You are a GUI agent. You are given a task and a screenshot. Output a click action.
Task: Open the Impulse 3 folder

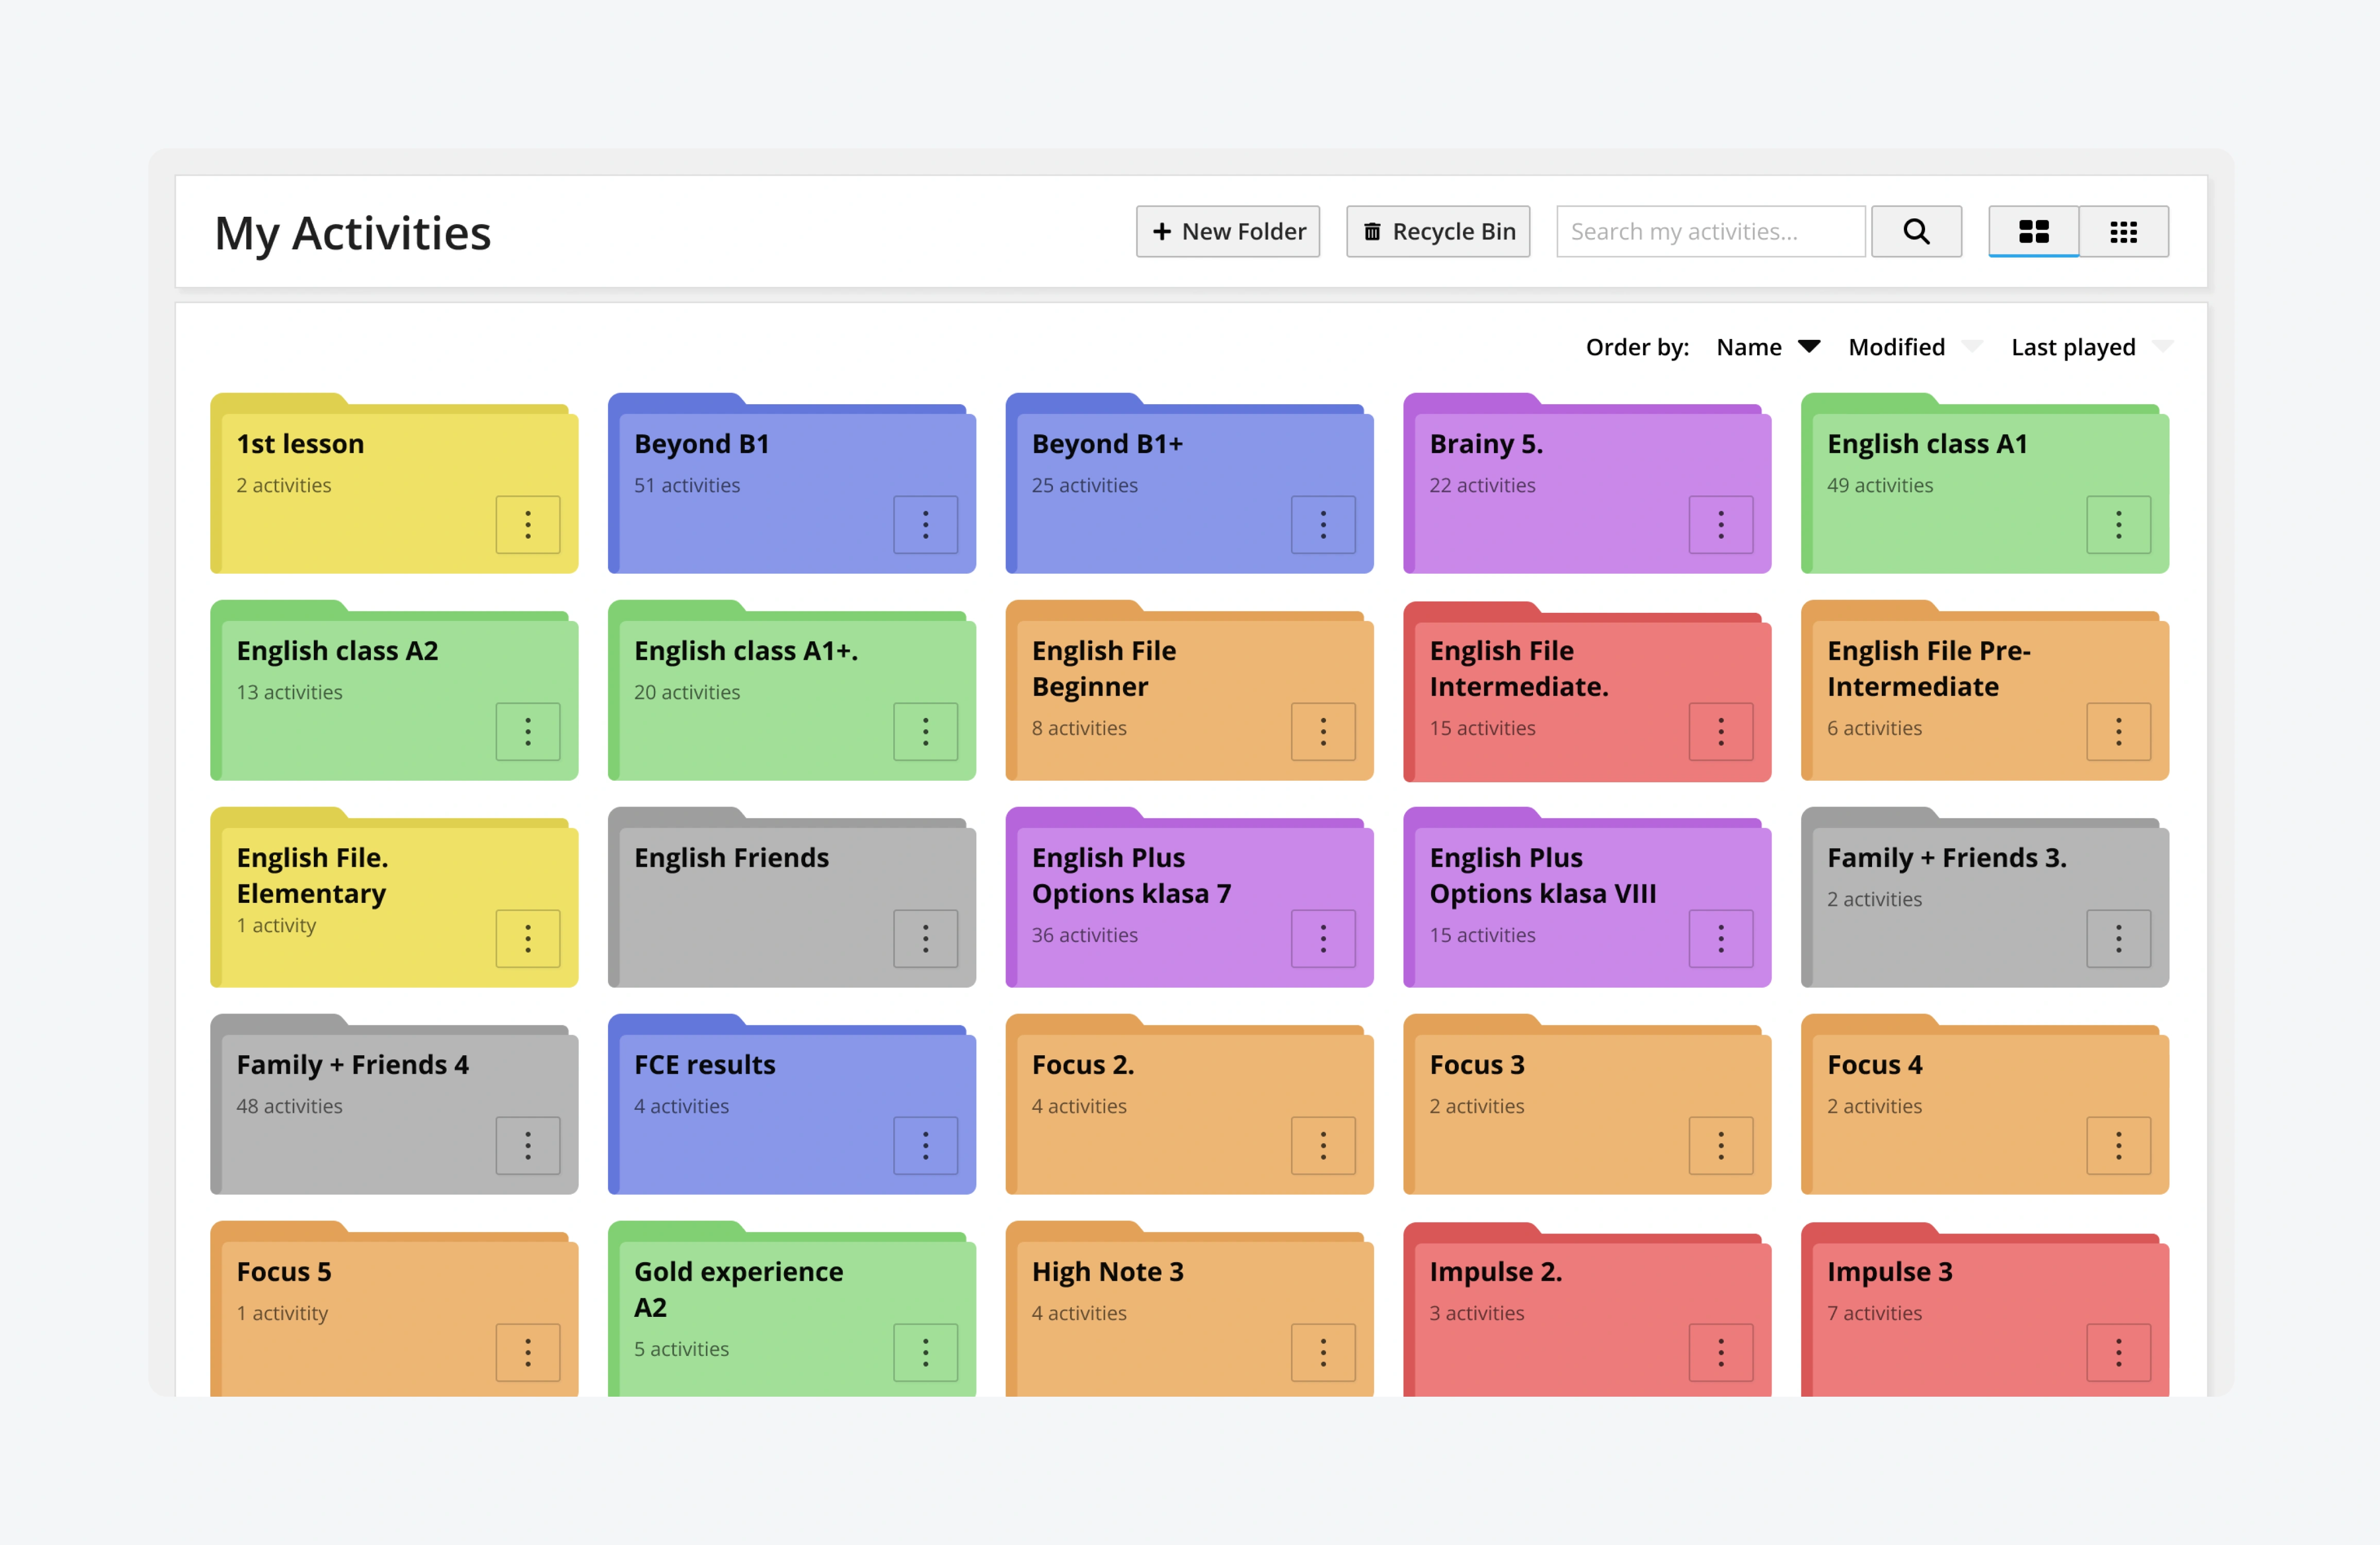1985,1308
